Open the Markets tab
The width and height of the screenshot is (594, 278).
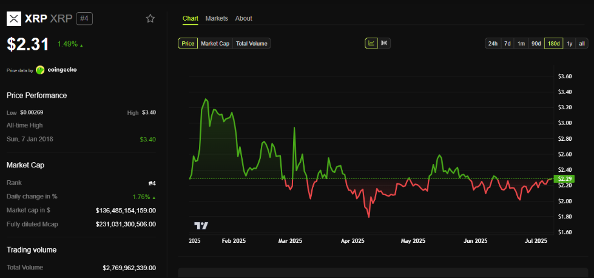tap(217, 18)
